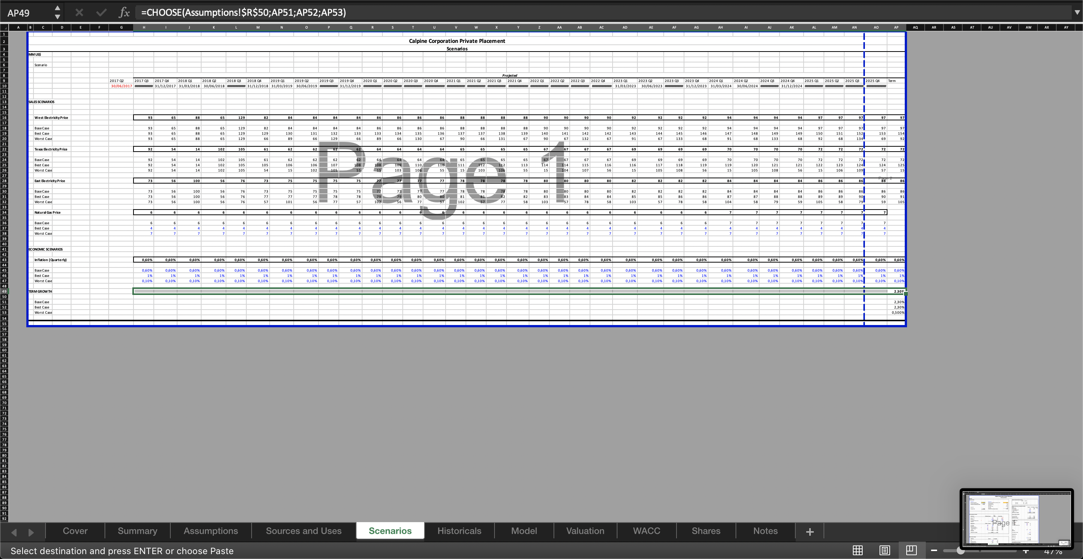Click the red date 30/06/2017 cell
Image resolution: width=1083 pixels, height=559 pixels.
pos(121,86)
